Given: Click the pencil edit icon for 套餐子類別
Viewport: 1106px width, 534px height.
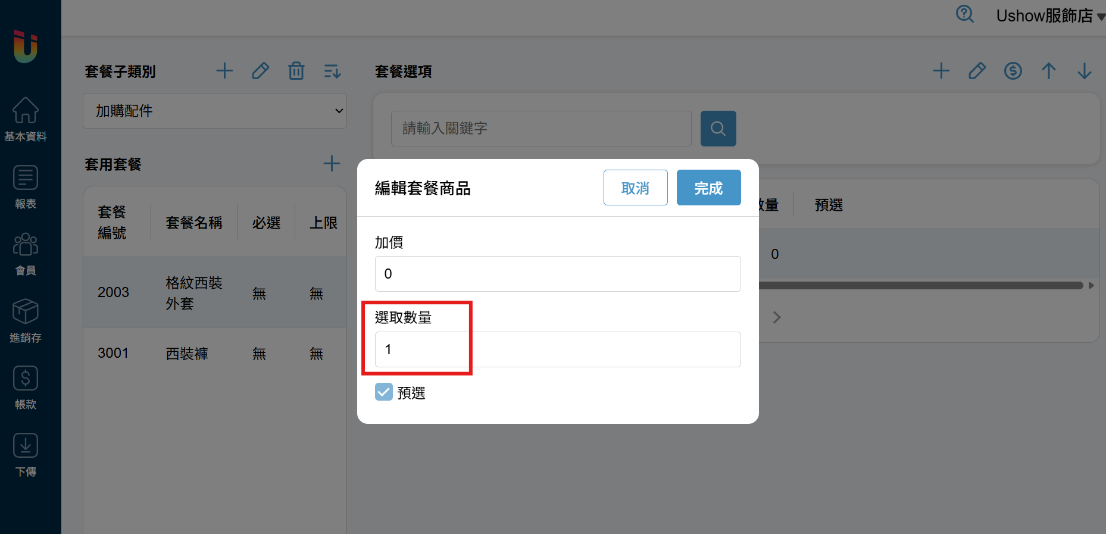Looking at the screenshot, I should [260, 71].
